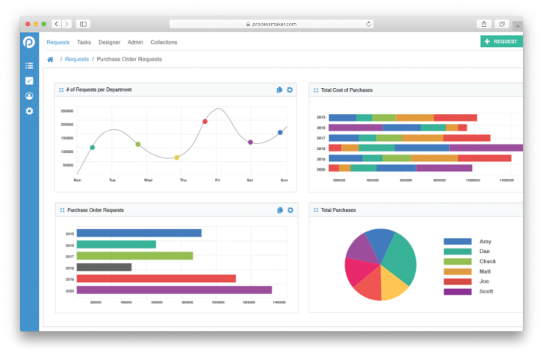543x356 pixels.
Task: Click the yellow slice of the pie chart
Action: (x=392, y=284)
